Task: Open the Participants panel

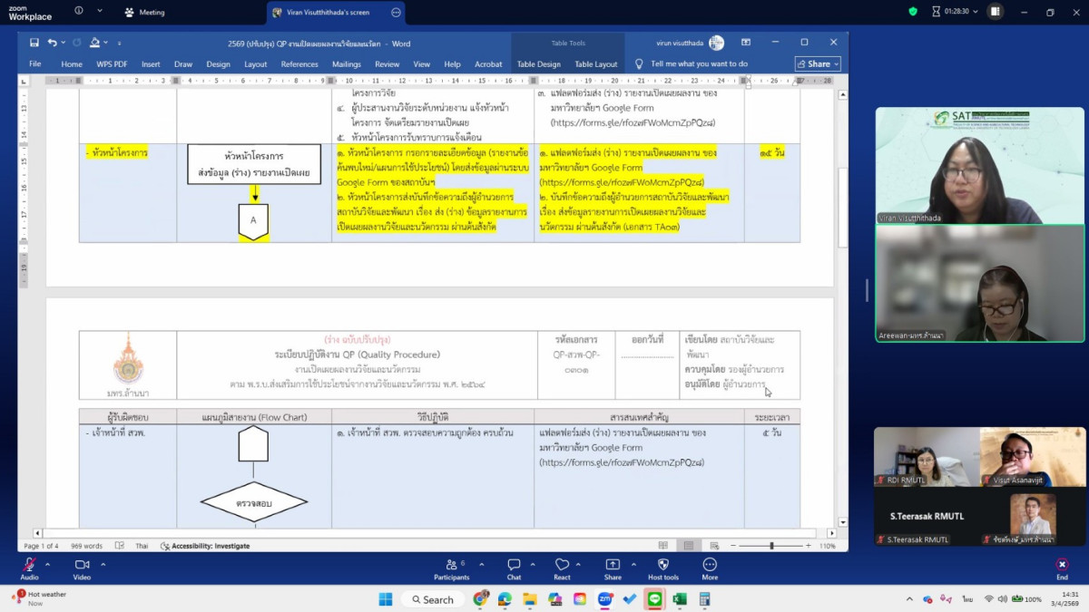Action: [x=451, y=565]
